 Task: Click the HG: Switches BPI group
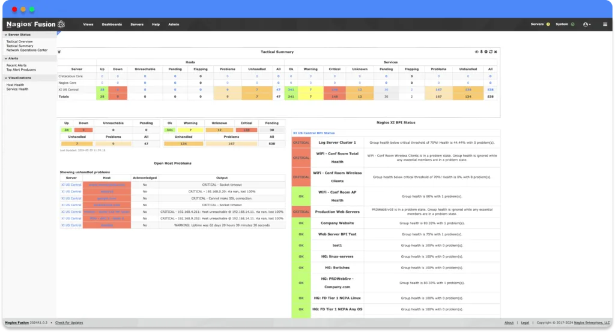point(338,268)
